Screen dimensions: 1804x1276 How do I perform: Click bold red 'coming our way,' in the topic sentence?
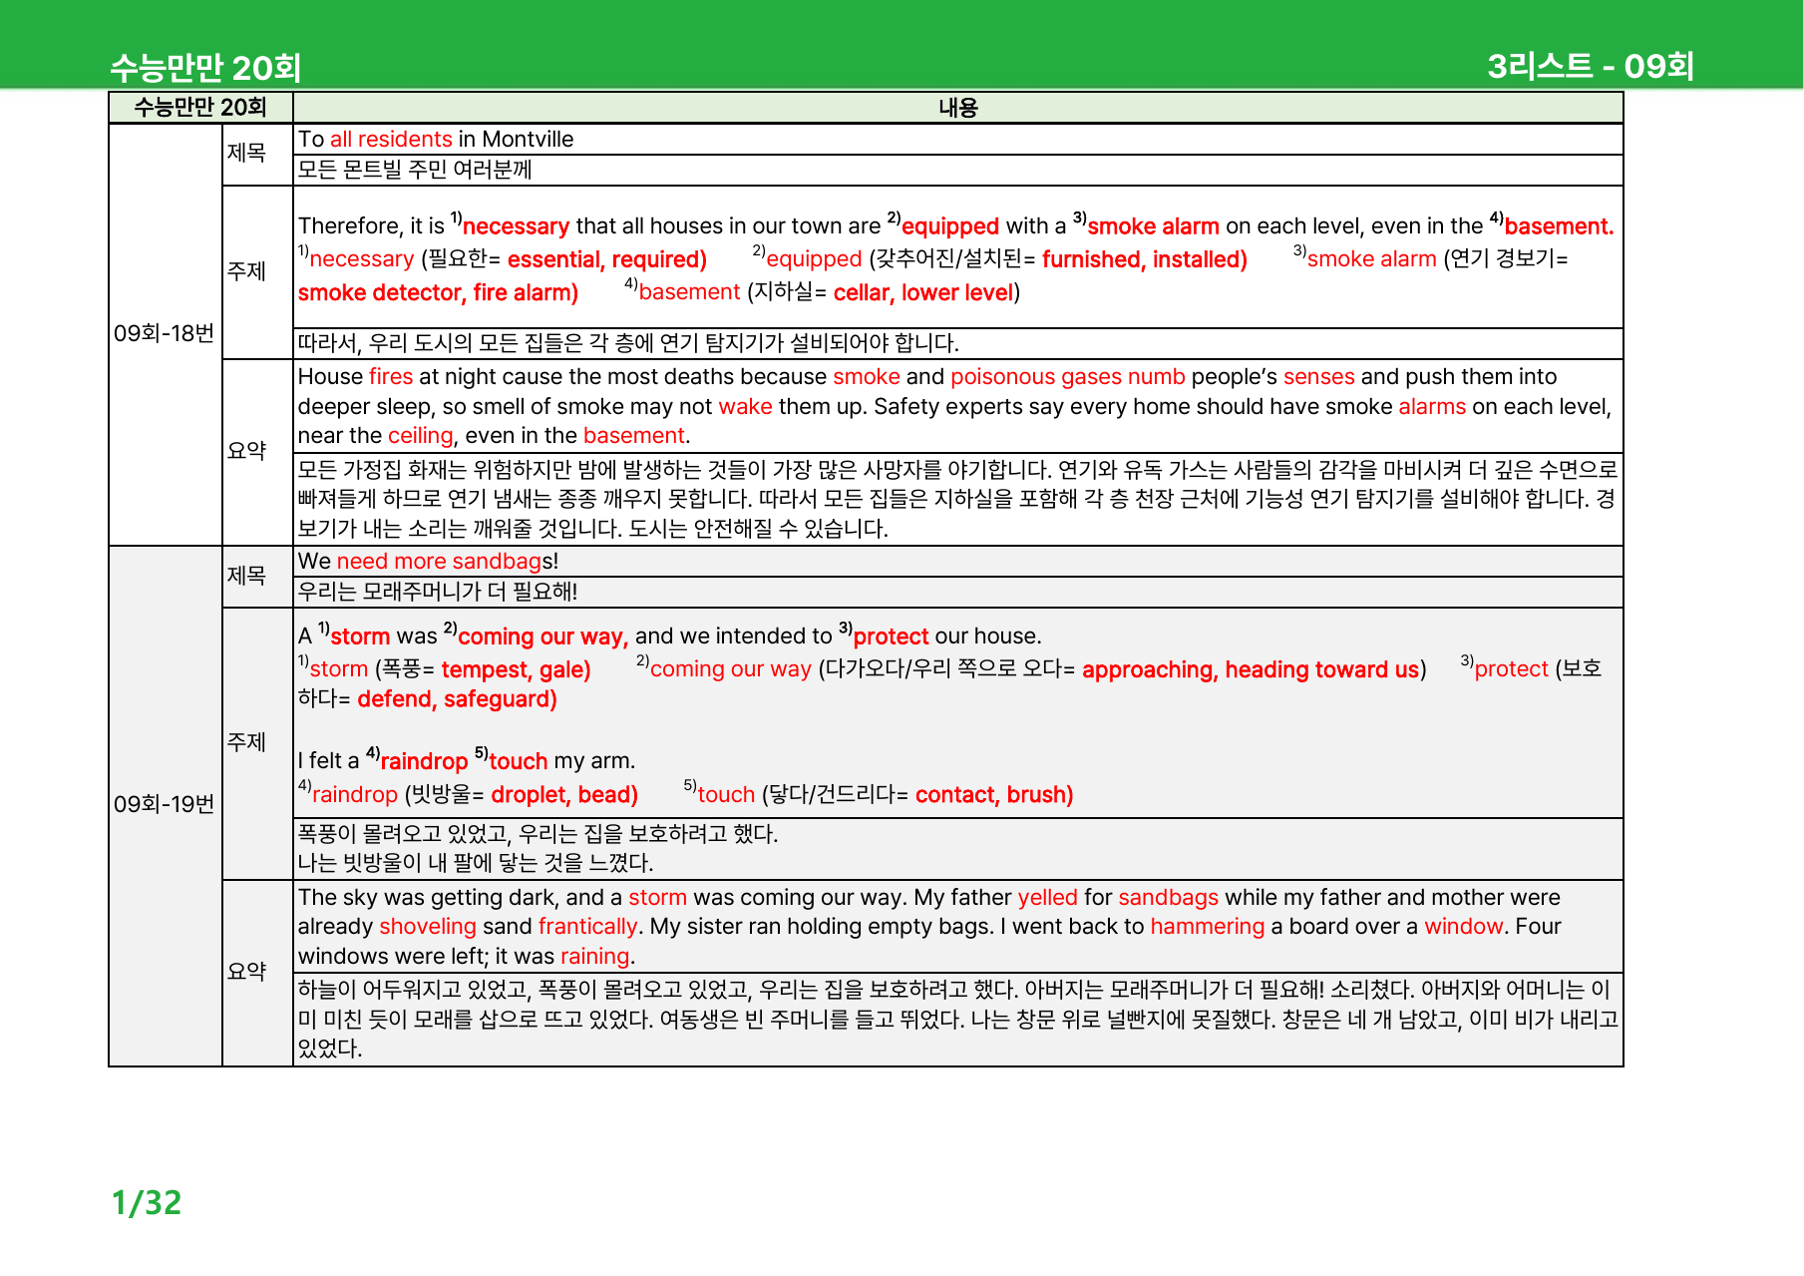[542, 637]
